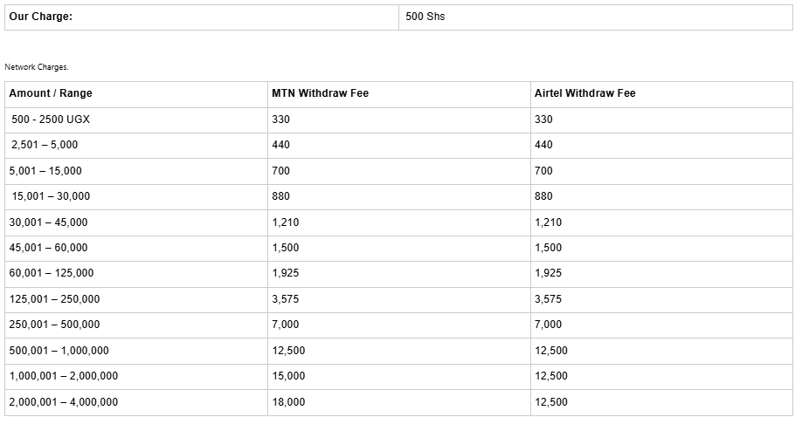This screenshot has width=802, height=424.
Task: Click the "Airtel Withdraw Fee" column header
Action: [x=585, y=93]
